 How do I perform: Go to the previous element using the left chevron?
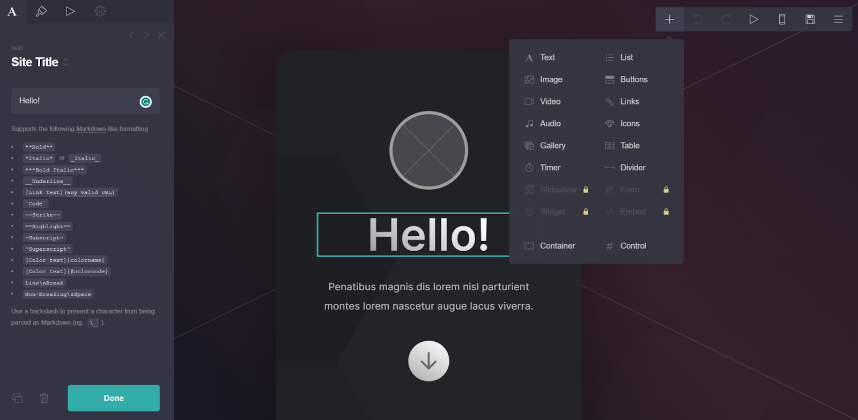point(131,35)
